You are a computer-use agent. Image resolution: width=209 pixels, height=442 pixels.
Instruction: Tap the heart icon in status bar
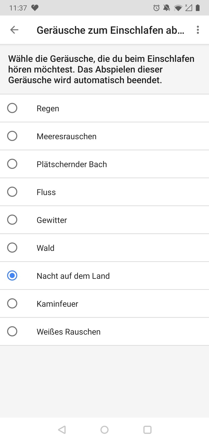click(x=35, y=8)
